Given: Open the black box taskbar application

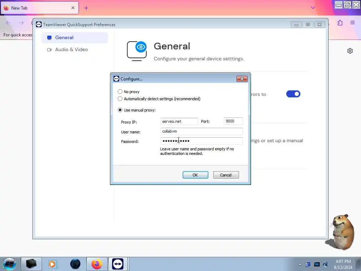Looking at the screenshot, I should [31, 264].
